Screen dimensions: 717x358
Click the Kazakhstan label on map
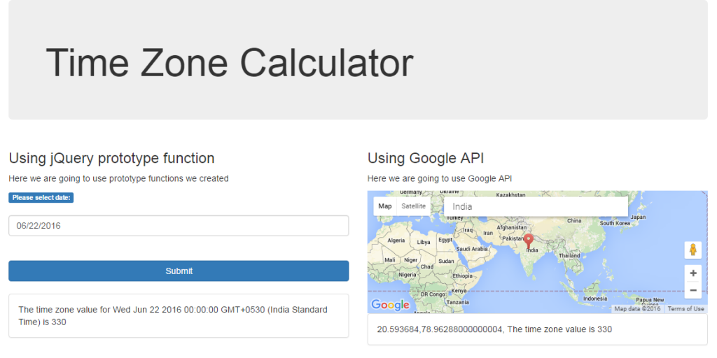point(510,195)
